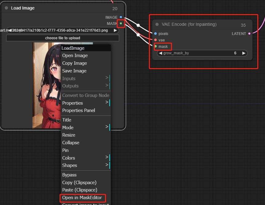Click Copy (Clipspace) menu entry
The height and width of the screenshot is (205, 265).
click(79, 182)
